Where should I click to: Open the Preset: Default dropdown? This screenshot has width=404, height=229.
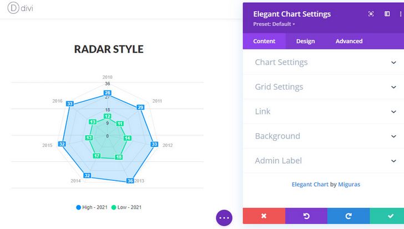[x=274, y=24]
